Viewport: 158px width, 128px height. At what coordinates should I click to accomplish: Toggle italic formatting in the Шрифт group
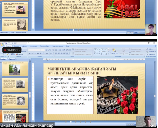(32, 53)
